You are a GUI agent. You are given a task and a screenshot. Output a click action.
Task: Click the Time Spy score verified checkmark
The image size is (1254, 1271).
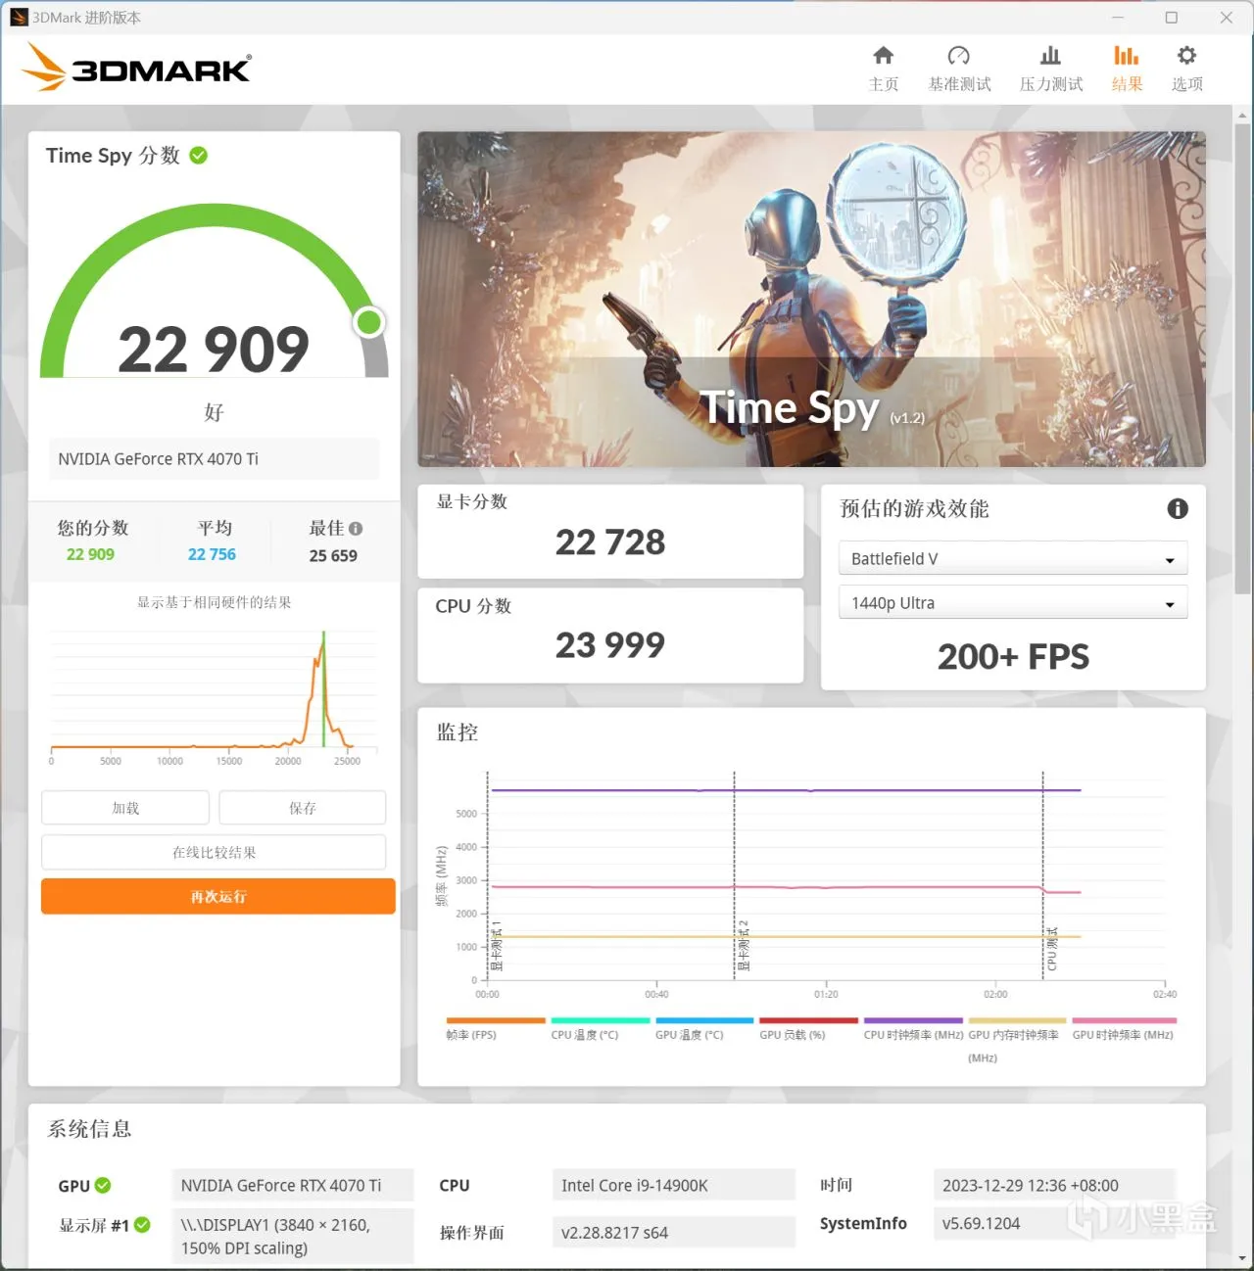[199, 156]
